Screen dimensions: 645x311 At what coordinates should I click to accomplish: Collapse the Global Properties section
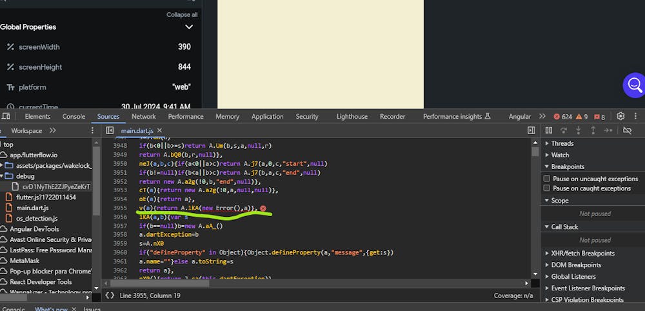[x=189, y=27]
